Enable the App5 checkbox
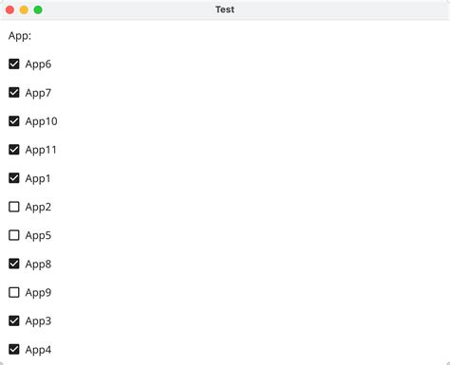 pos(14,235)
